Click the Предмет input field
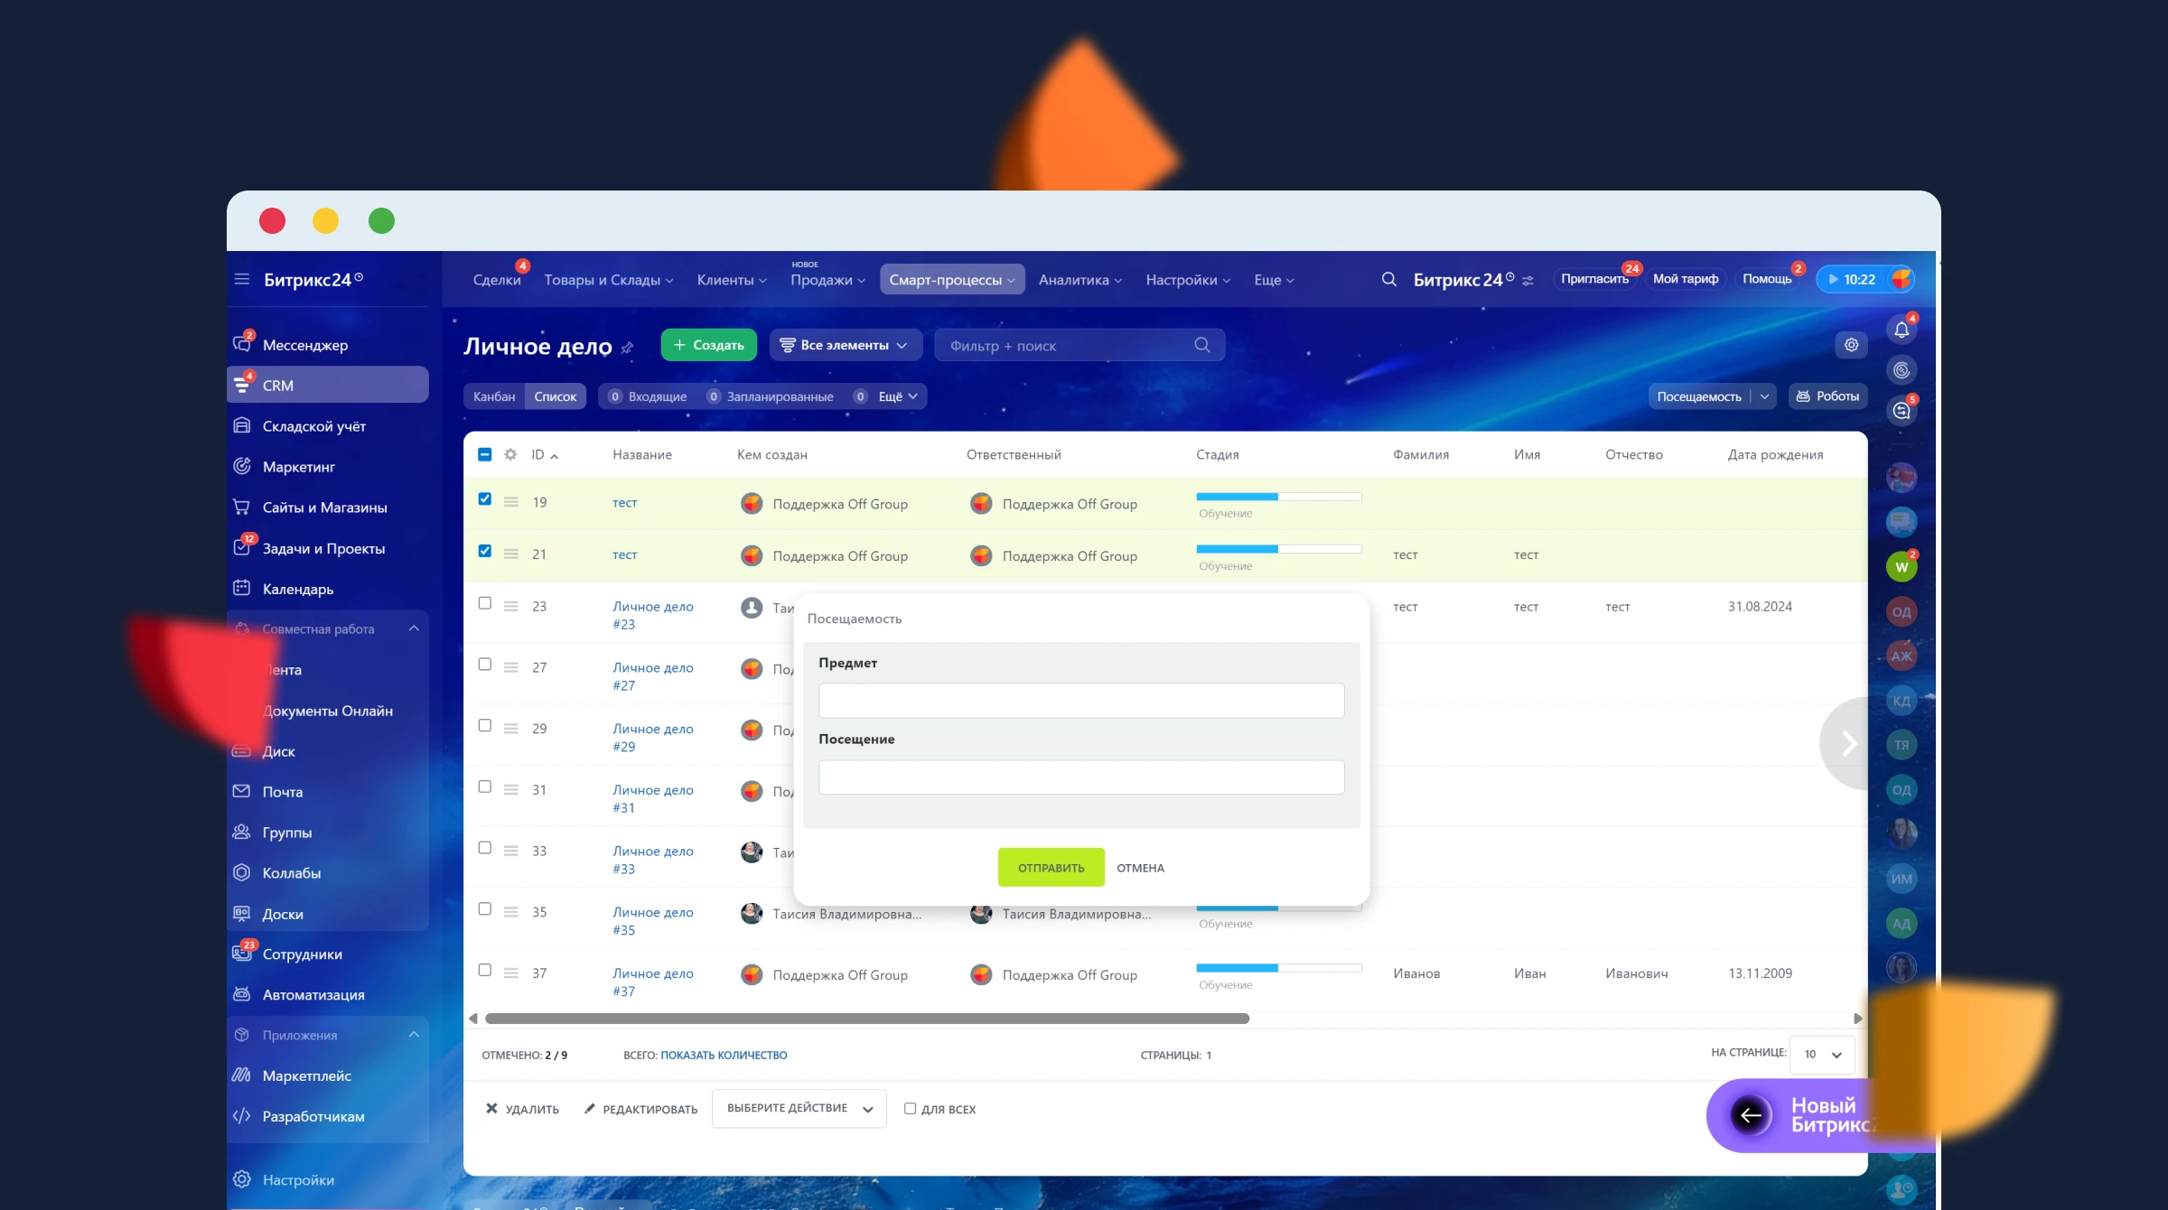The image size is (2168, 1210). click(x=1080, y=701)
